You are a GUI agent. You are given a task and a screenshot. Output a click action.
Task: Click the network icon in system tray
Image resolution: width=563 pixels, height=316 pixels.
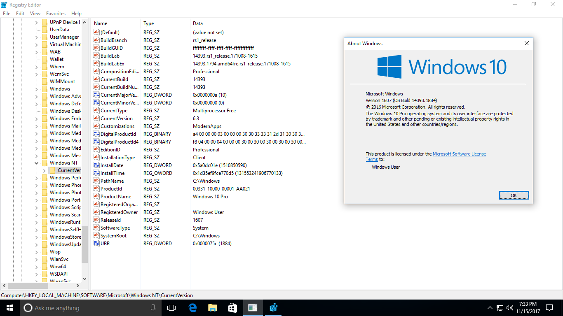coord(500,308)
